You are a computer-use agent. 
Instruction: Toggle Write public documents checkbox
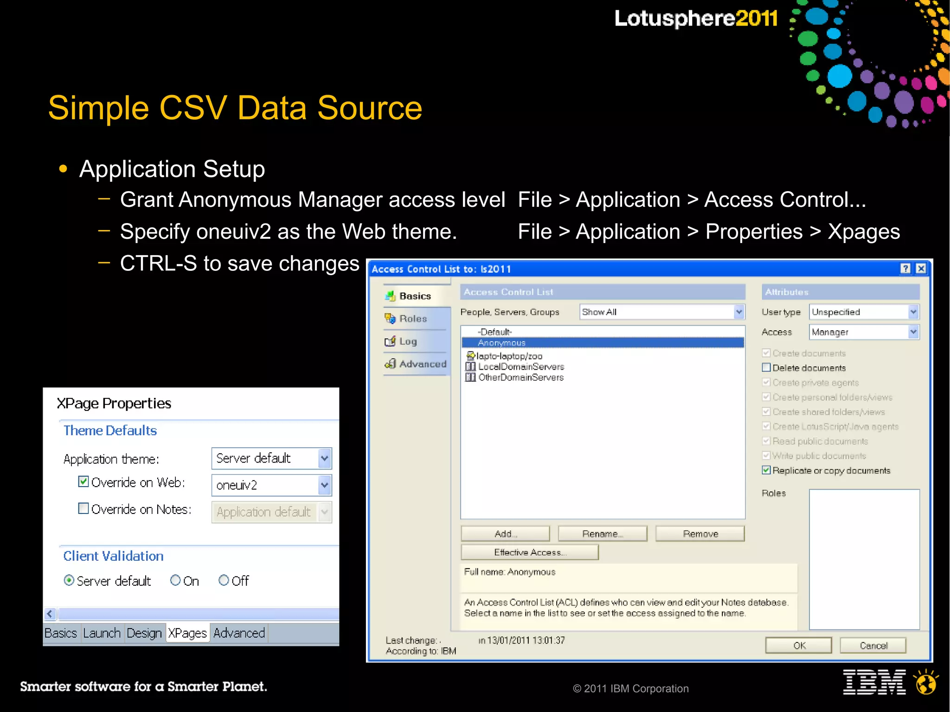tap(766, 455)
